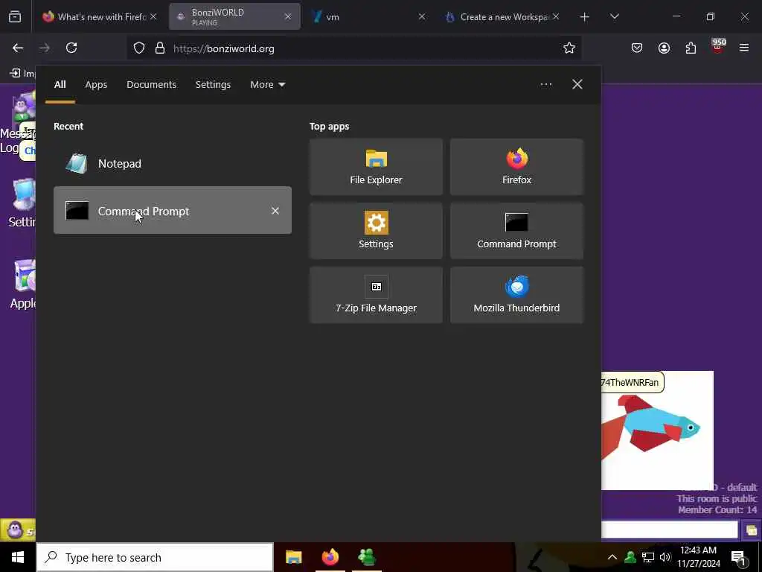
Task: Switch to Create a new Workspace tab
Action: tap(501, 16)
